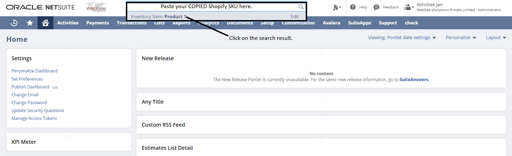Grab the Estimates List Detail drag handle
512x156 pixels.
[322, 142]
